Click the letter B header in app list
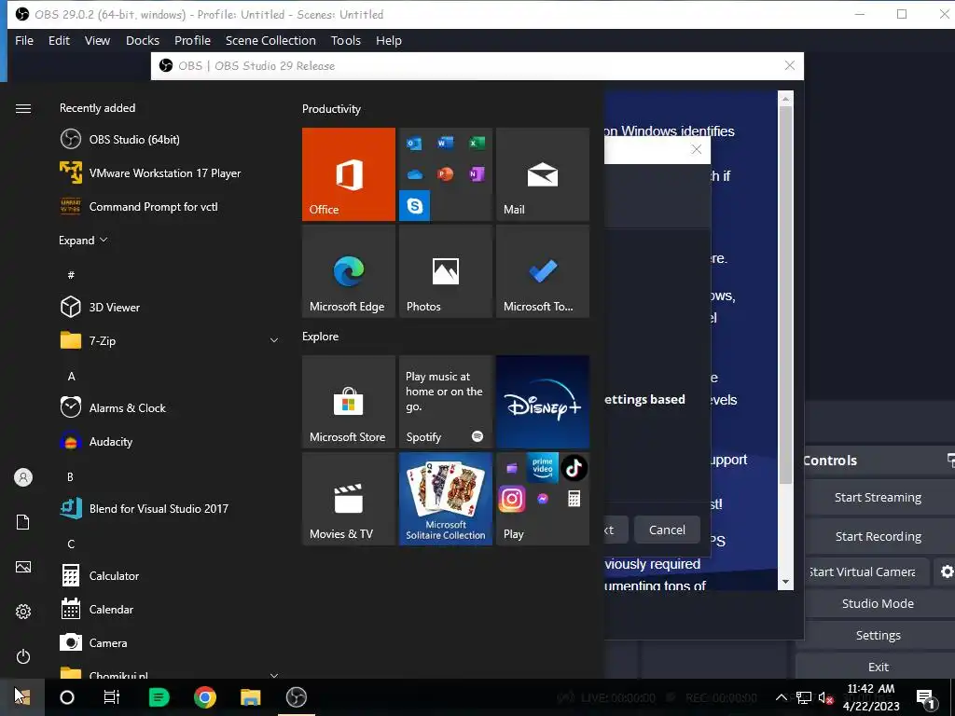The image size is (955, 716). pyautogui.click(x=71, y=476)
